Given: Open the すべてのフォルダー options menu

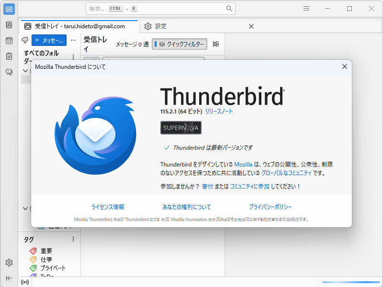Looking at the screenshot, I should [74, 56].
